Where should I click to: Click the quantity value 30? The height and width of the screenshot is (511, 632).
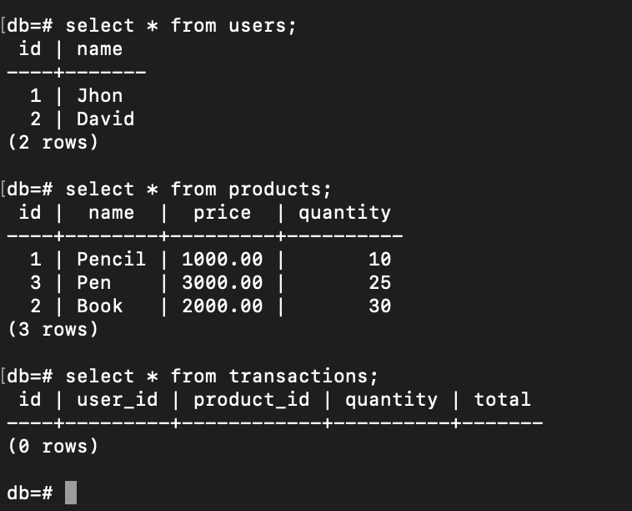tap(379, 306)
